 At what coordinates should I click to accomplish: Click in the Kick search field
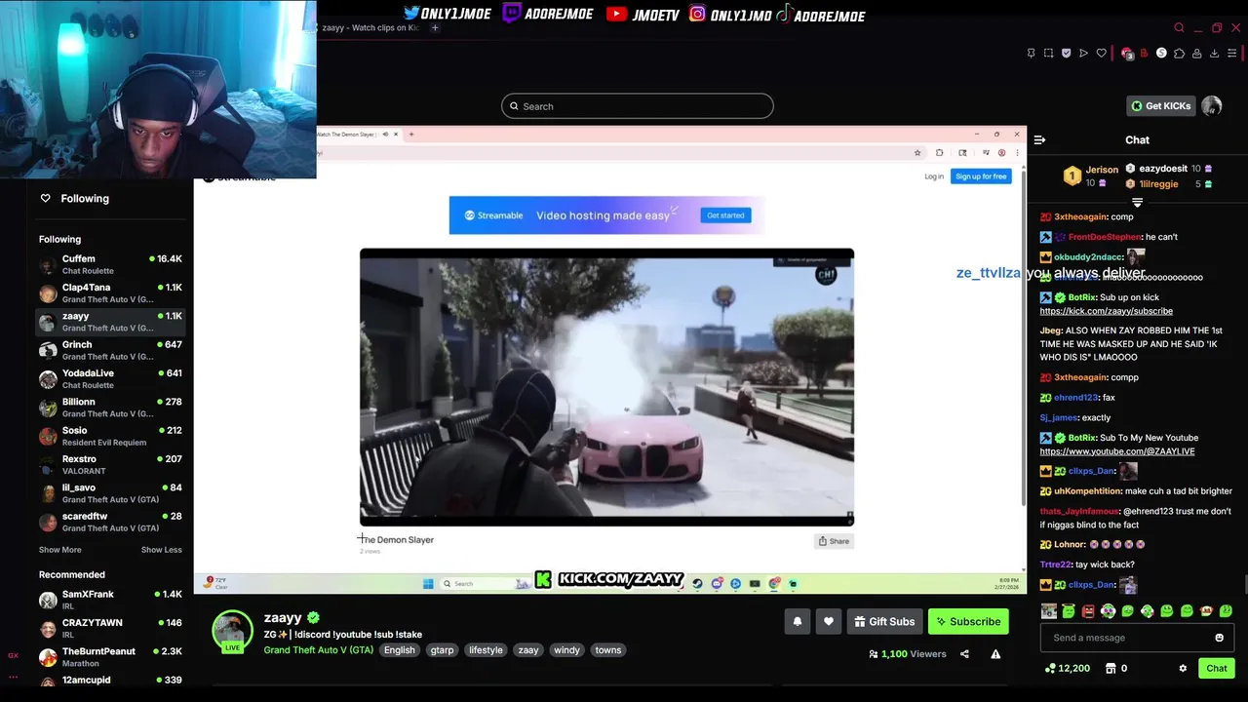(x=638, y=106)
